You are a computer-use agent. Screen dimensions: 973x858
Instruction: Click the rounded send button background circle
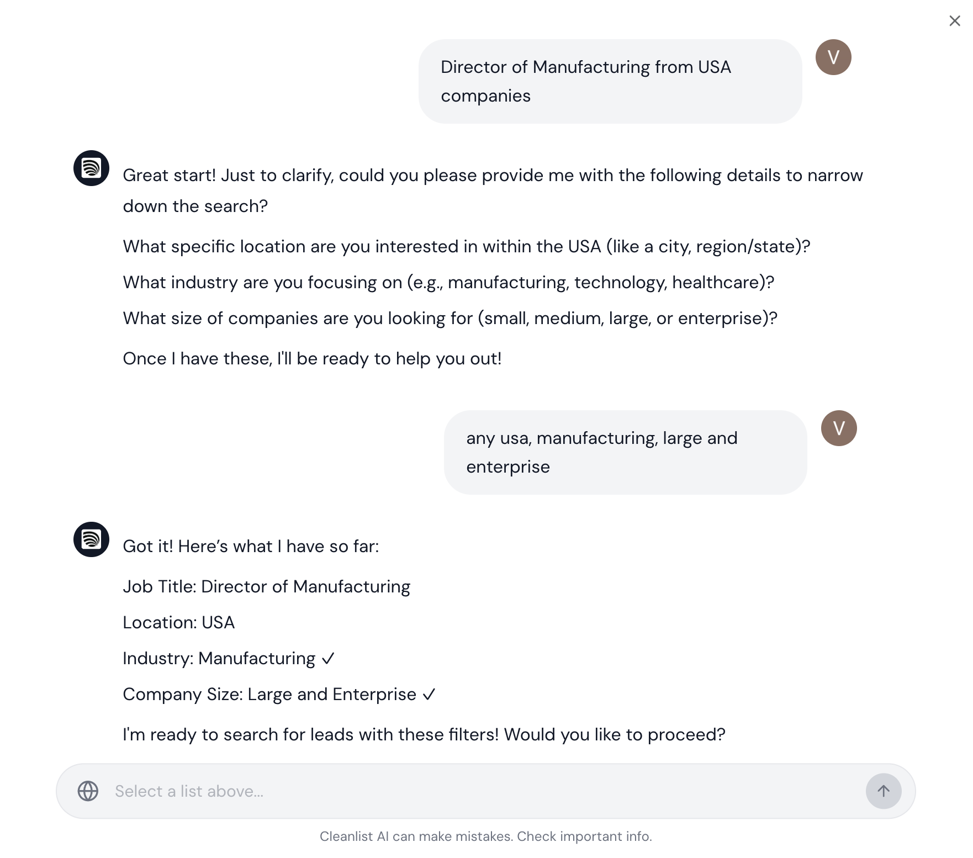click(883, 791)
